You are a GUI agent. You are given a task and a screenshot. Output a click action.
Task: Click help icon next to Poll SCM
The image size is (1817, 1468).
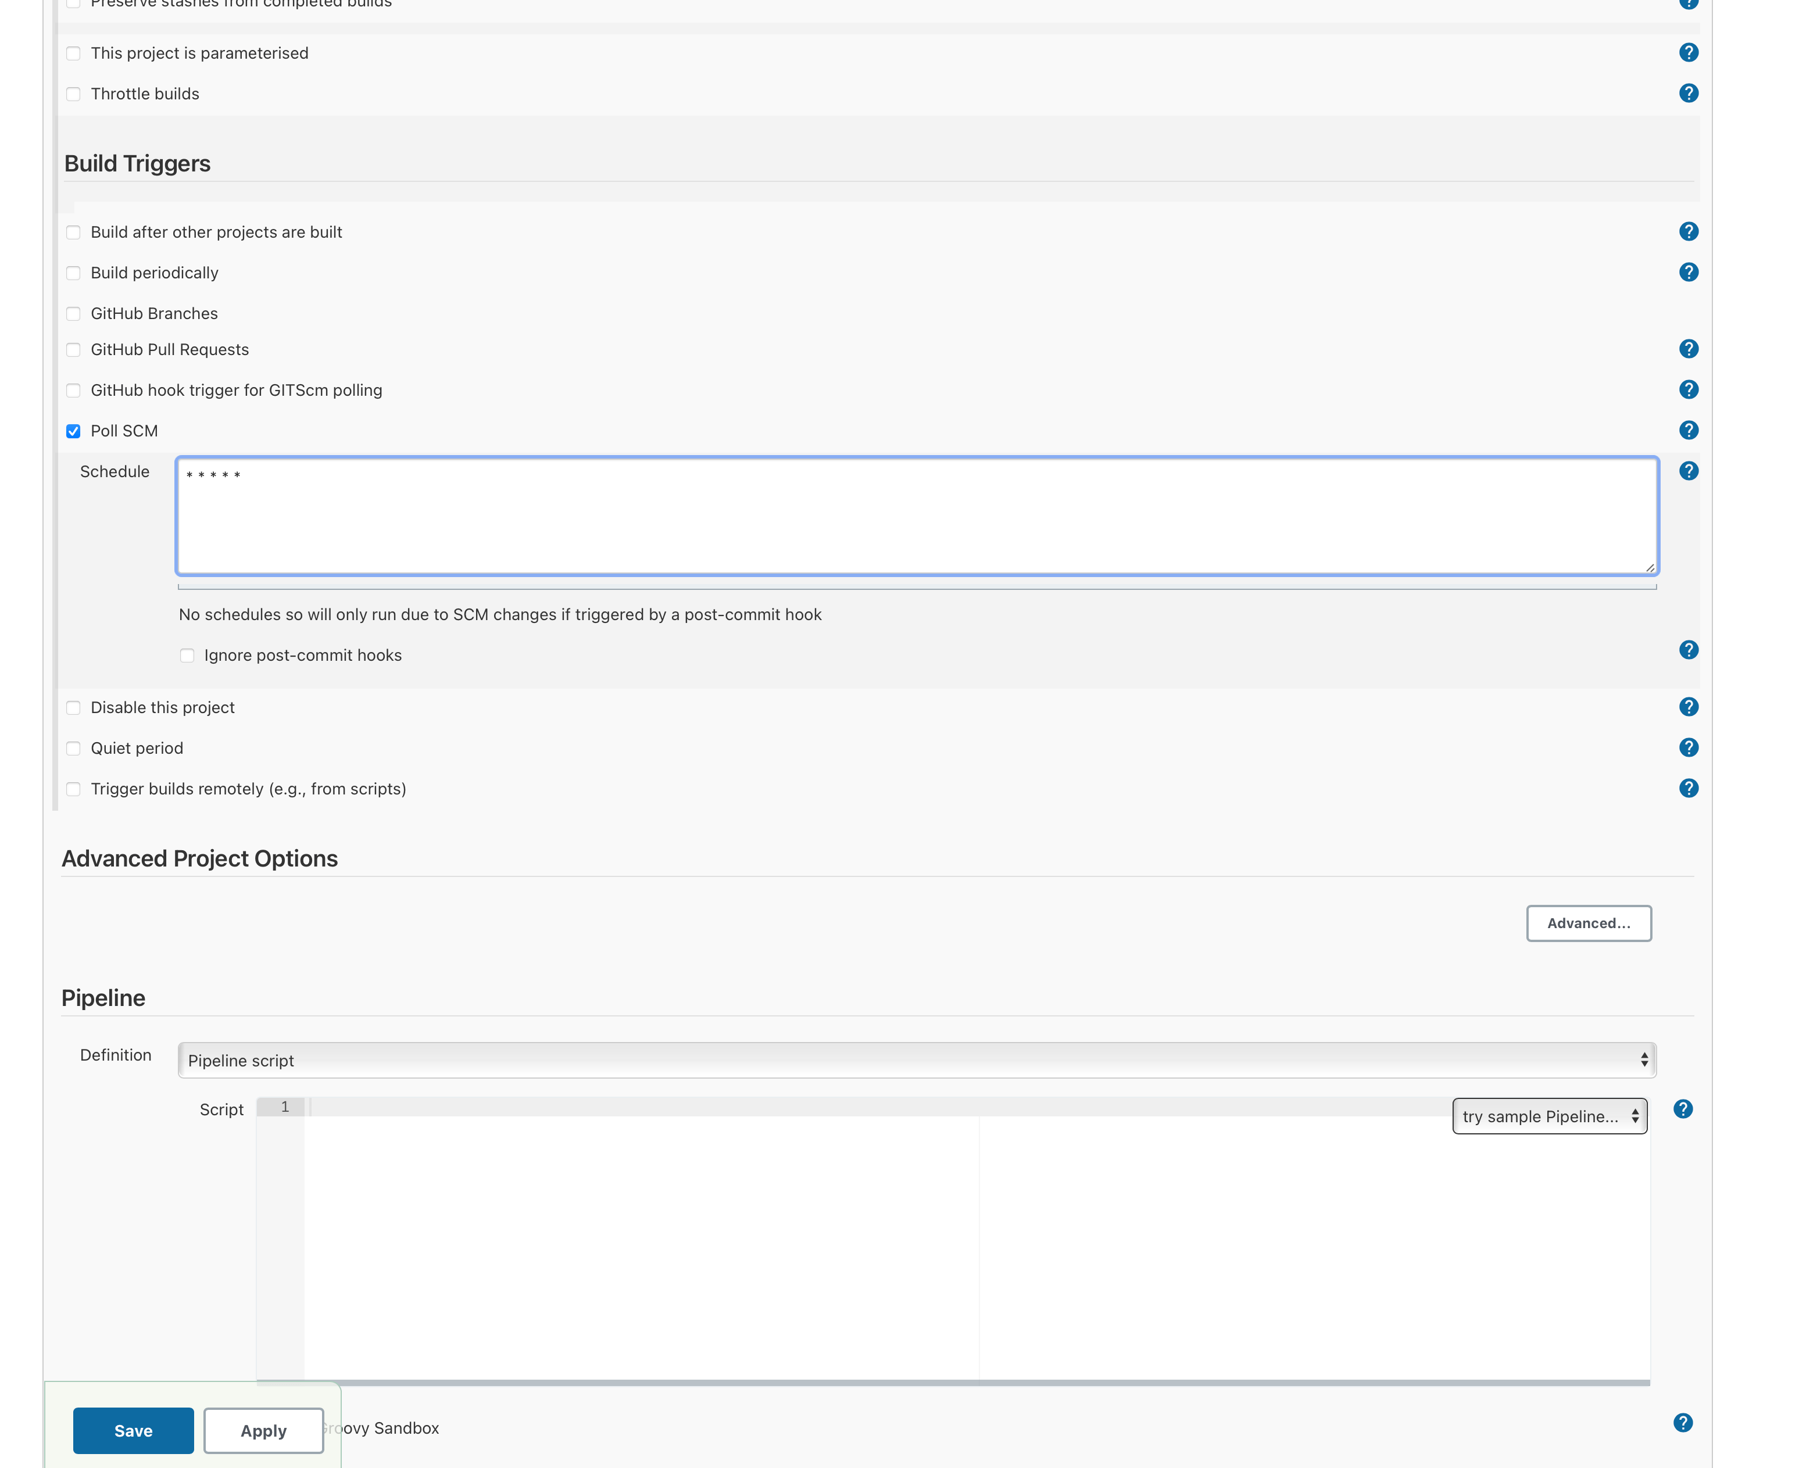[x=1687, y=431]
